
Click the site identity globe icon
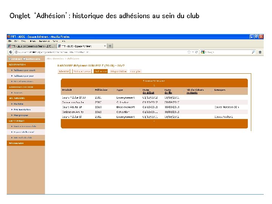[x=16, y=52]
